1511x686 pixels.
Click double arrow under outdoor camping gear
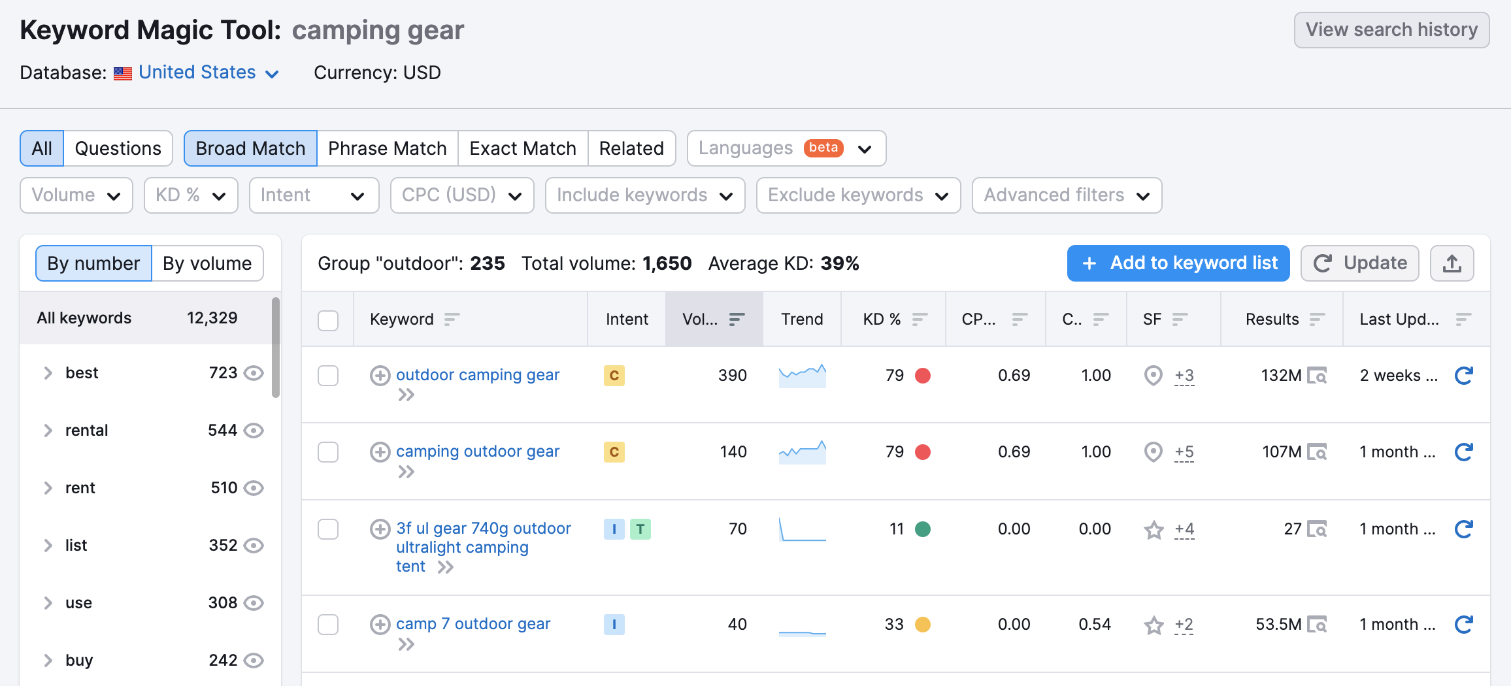407,395
